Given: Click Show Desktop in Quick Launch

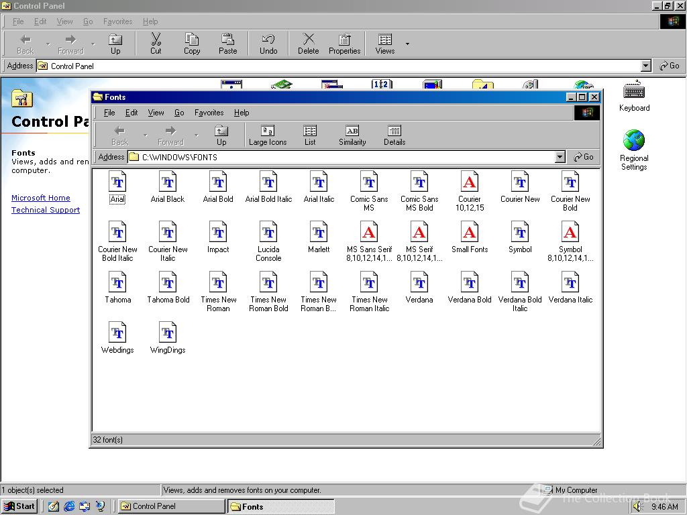Looking at the screenshot, I should 54,506.
